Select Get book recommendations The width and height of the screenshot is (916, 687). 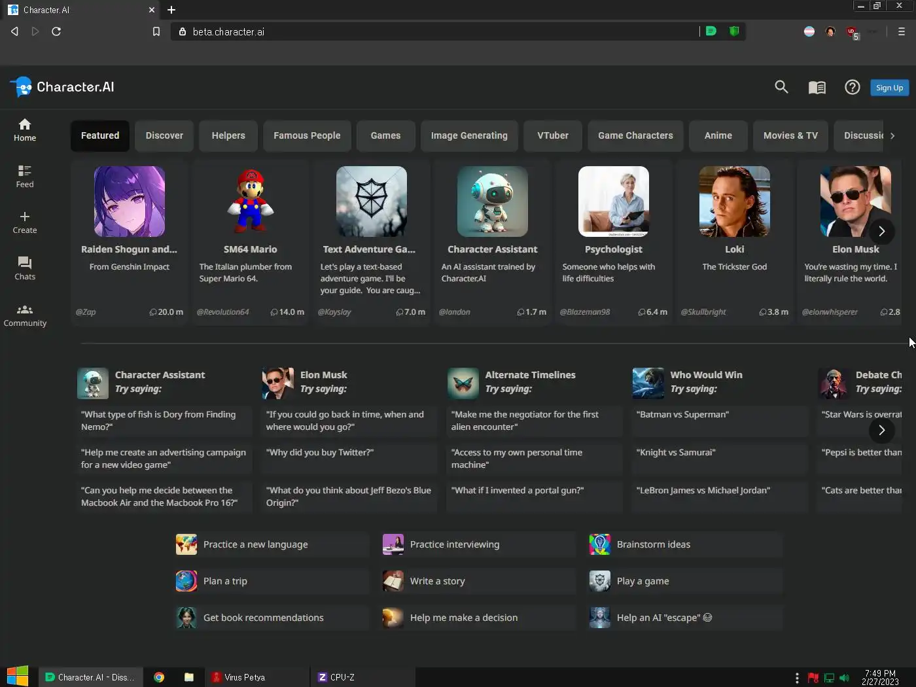click(272, 618)
